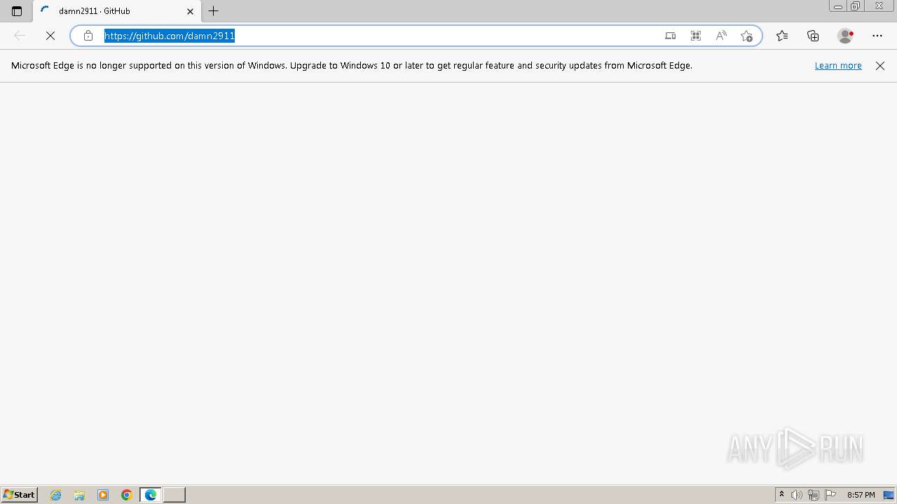Open the send to devices icon
The image size is (897, 504).
671,36
